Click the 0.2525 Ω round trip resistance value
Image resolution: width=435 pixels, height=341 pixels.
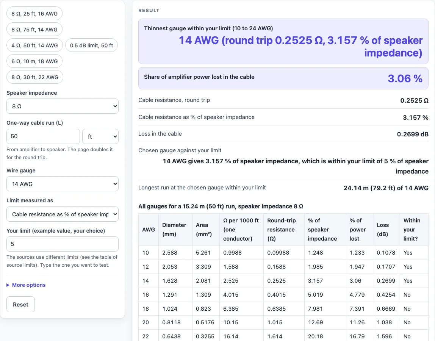(414, 100)
